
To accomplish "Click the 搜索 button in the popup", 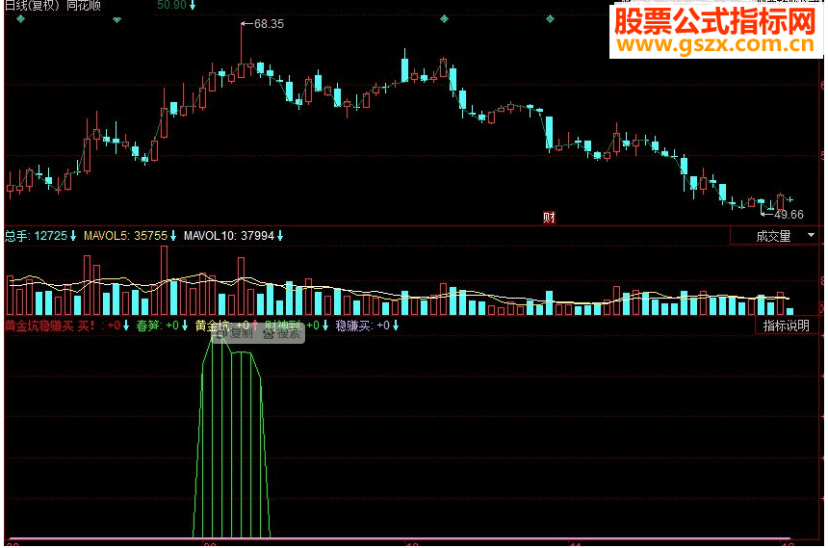I will 282,333.
